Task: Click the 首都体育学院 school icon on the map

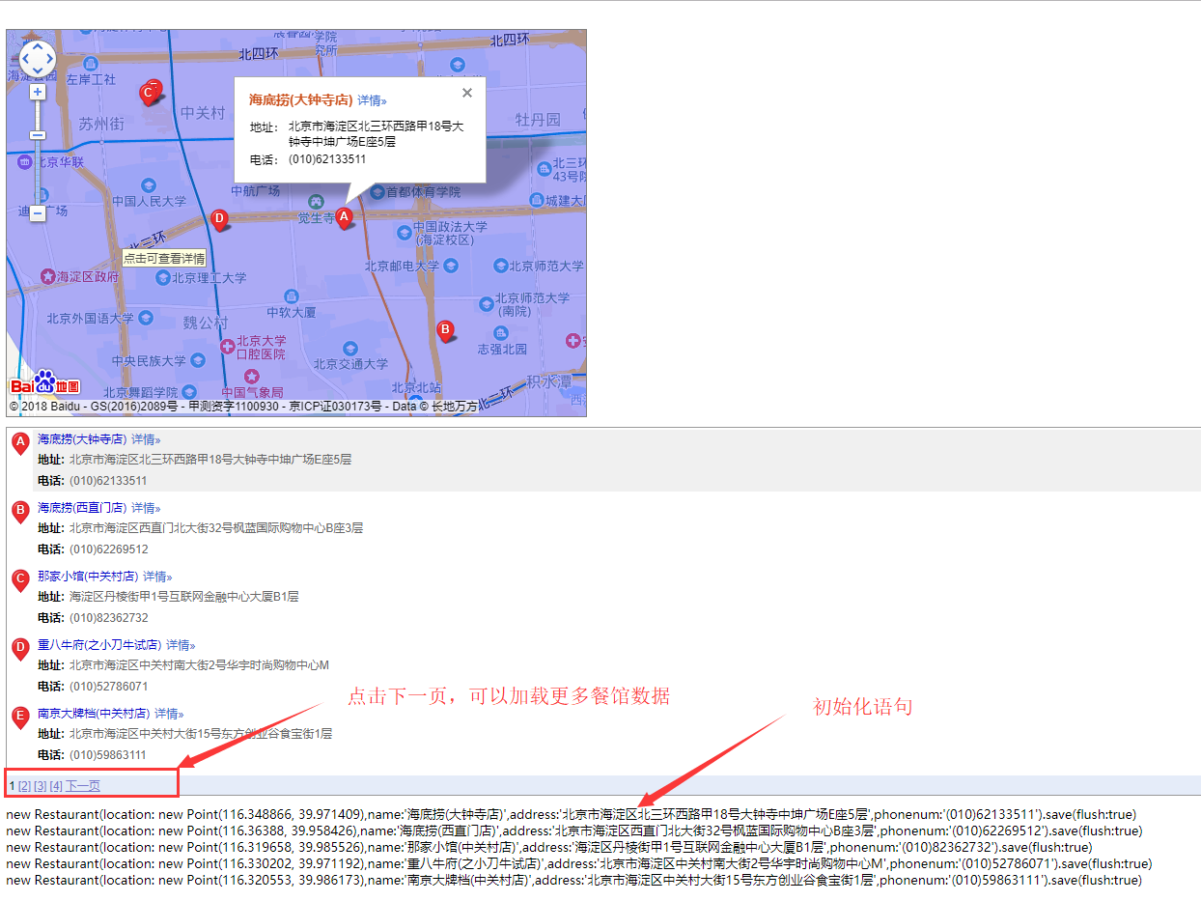Action: pyautogui.click(x=376, y=192)
